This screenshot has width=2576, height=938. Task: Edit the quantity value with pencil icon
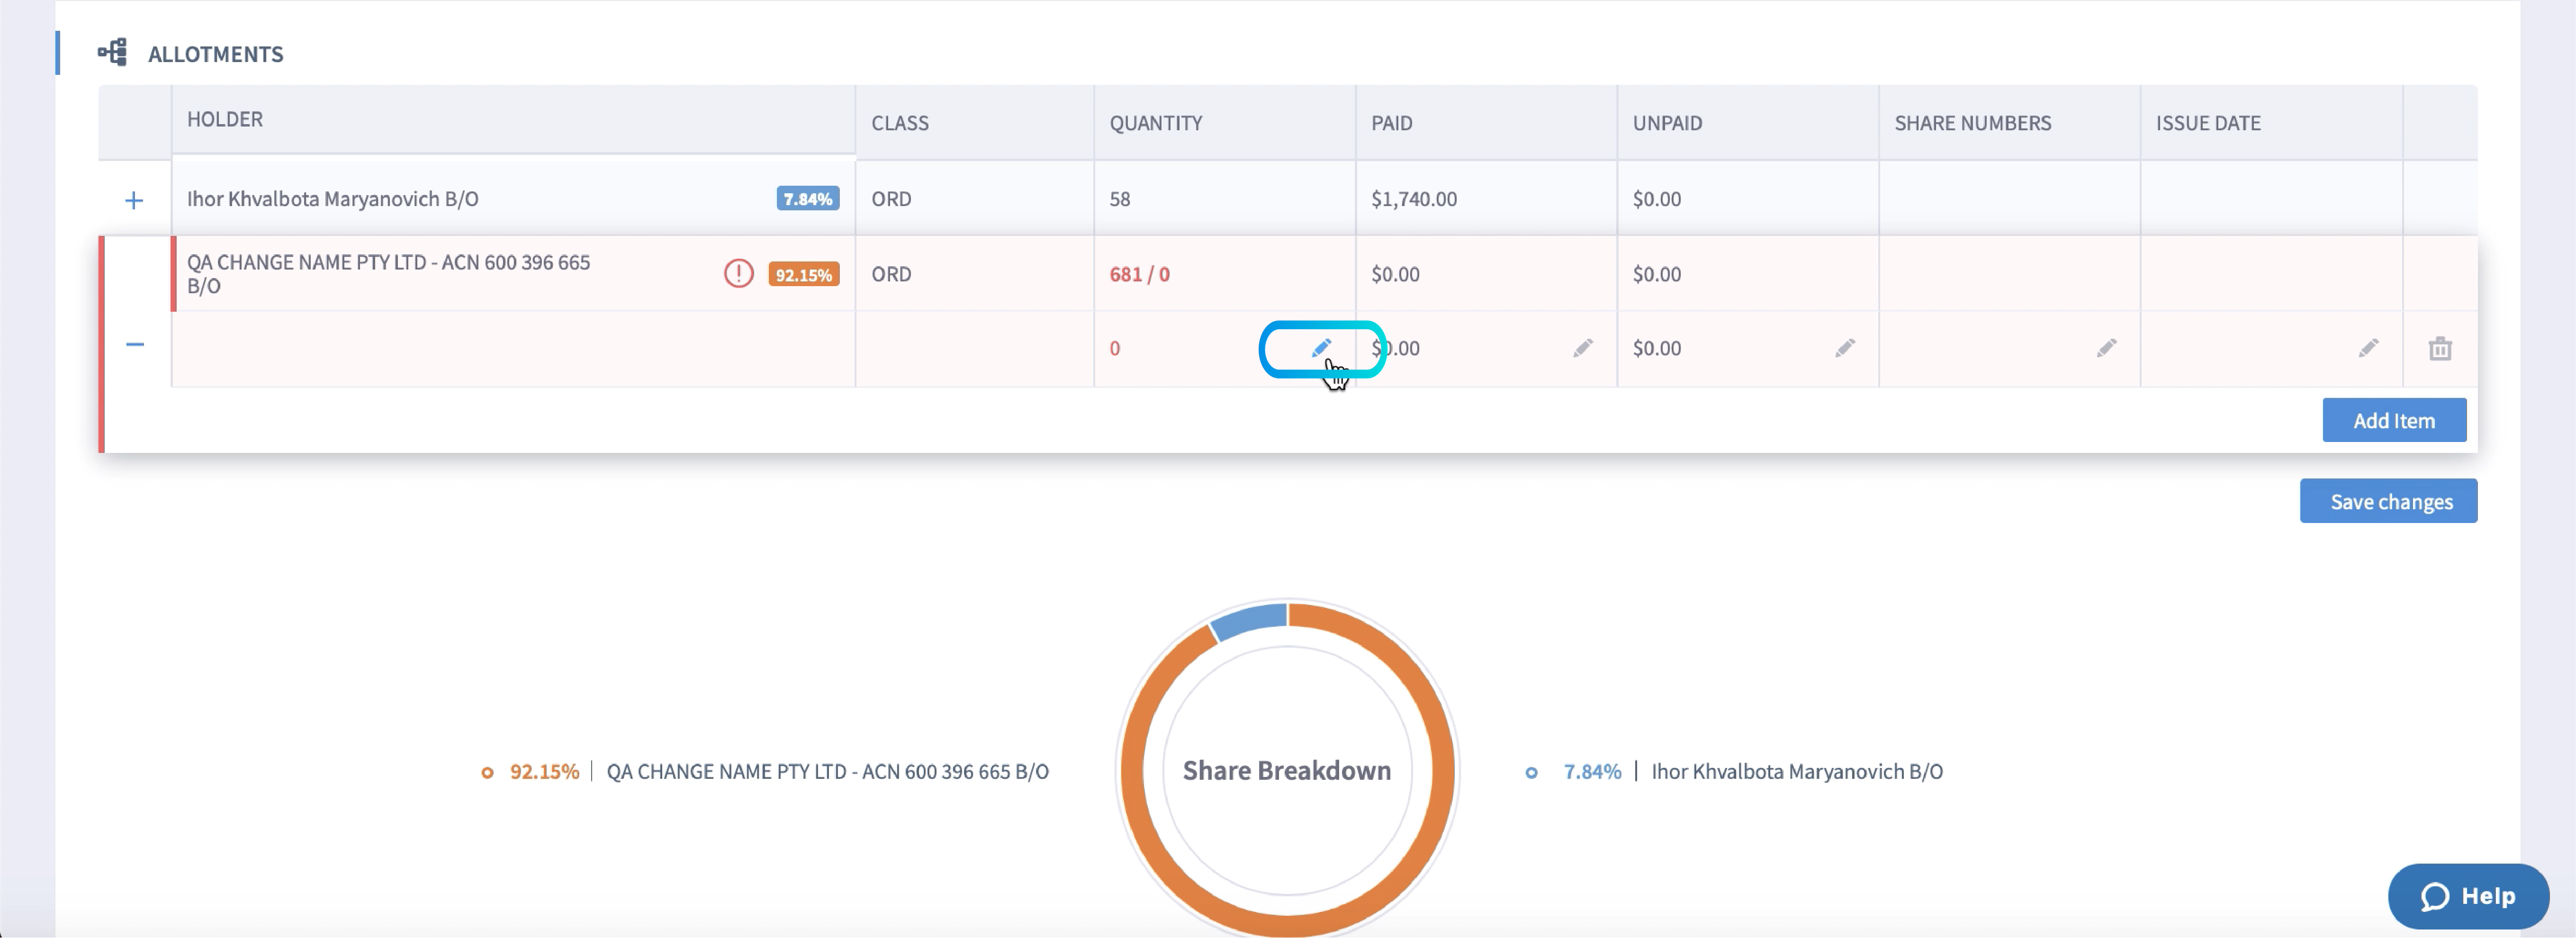pyautogui.click(x=1321, y=348)
